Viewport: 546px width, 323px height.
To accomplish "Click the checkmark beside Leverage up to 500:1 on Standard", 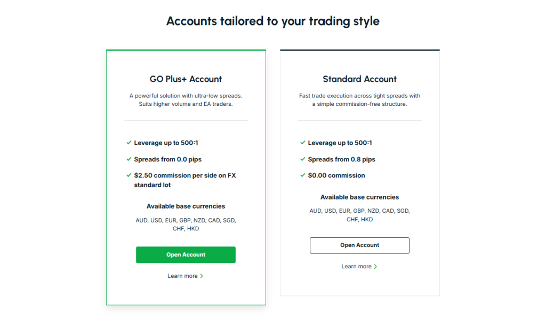I will (302, 143).
